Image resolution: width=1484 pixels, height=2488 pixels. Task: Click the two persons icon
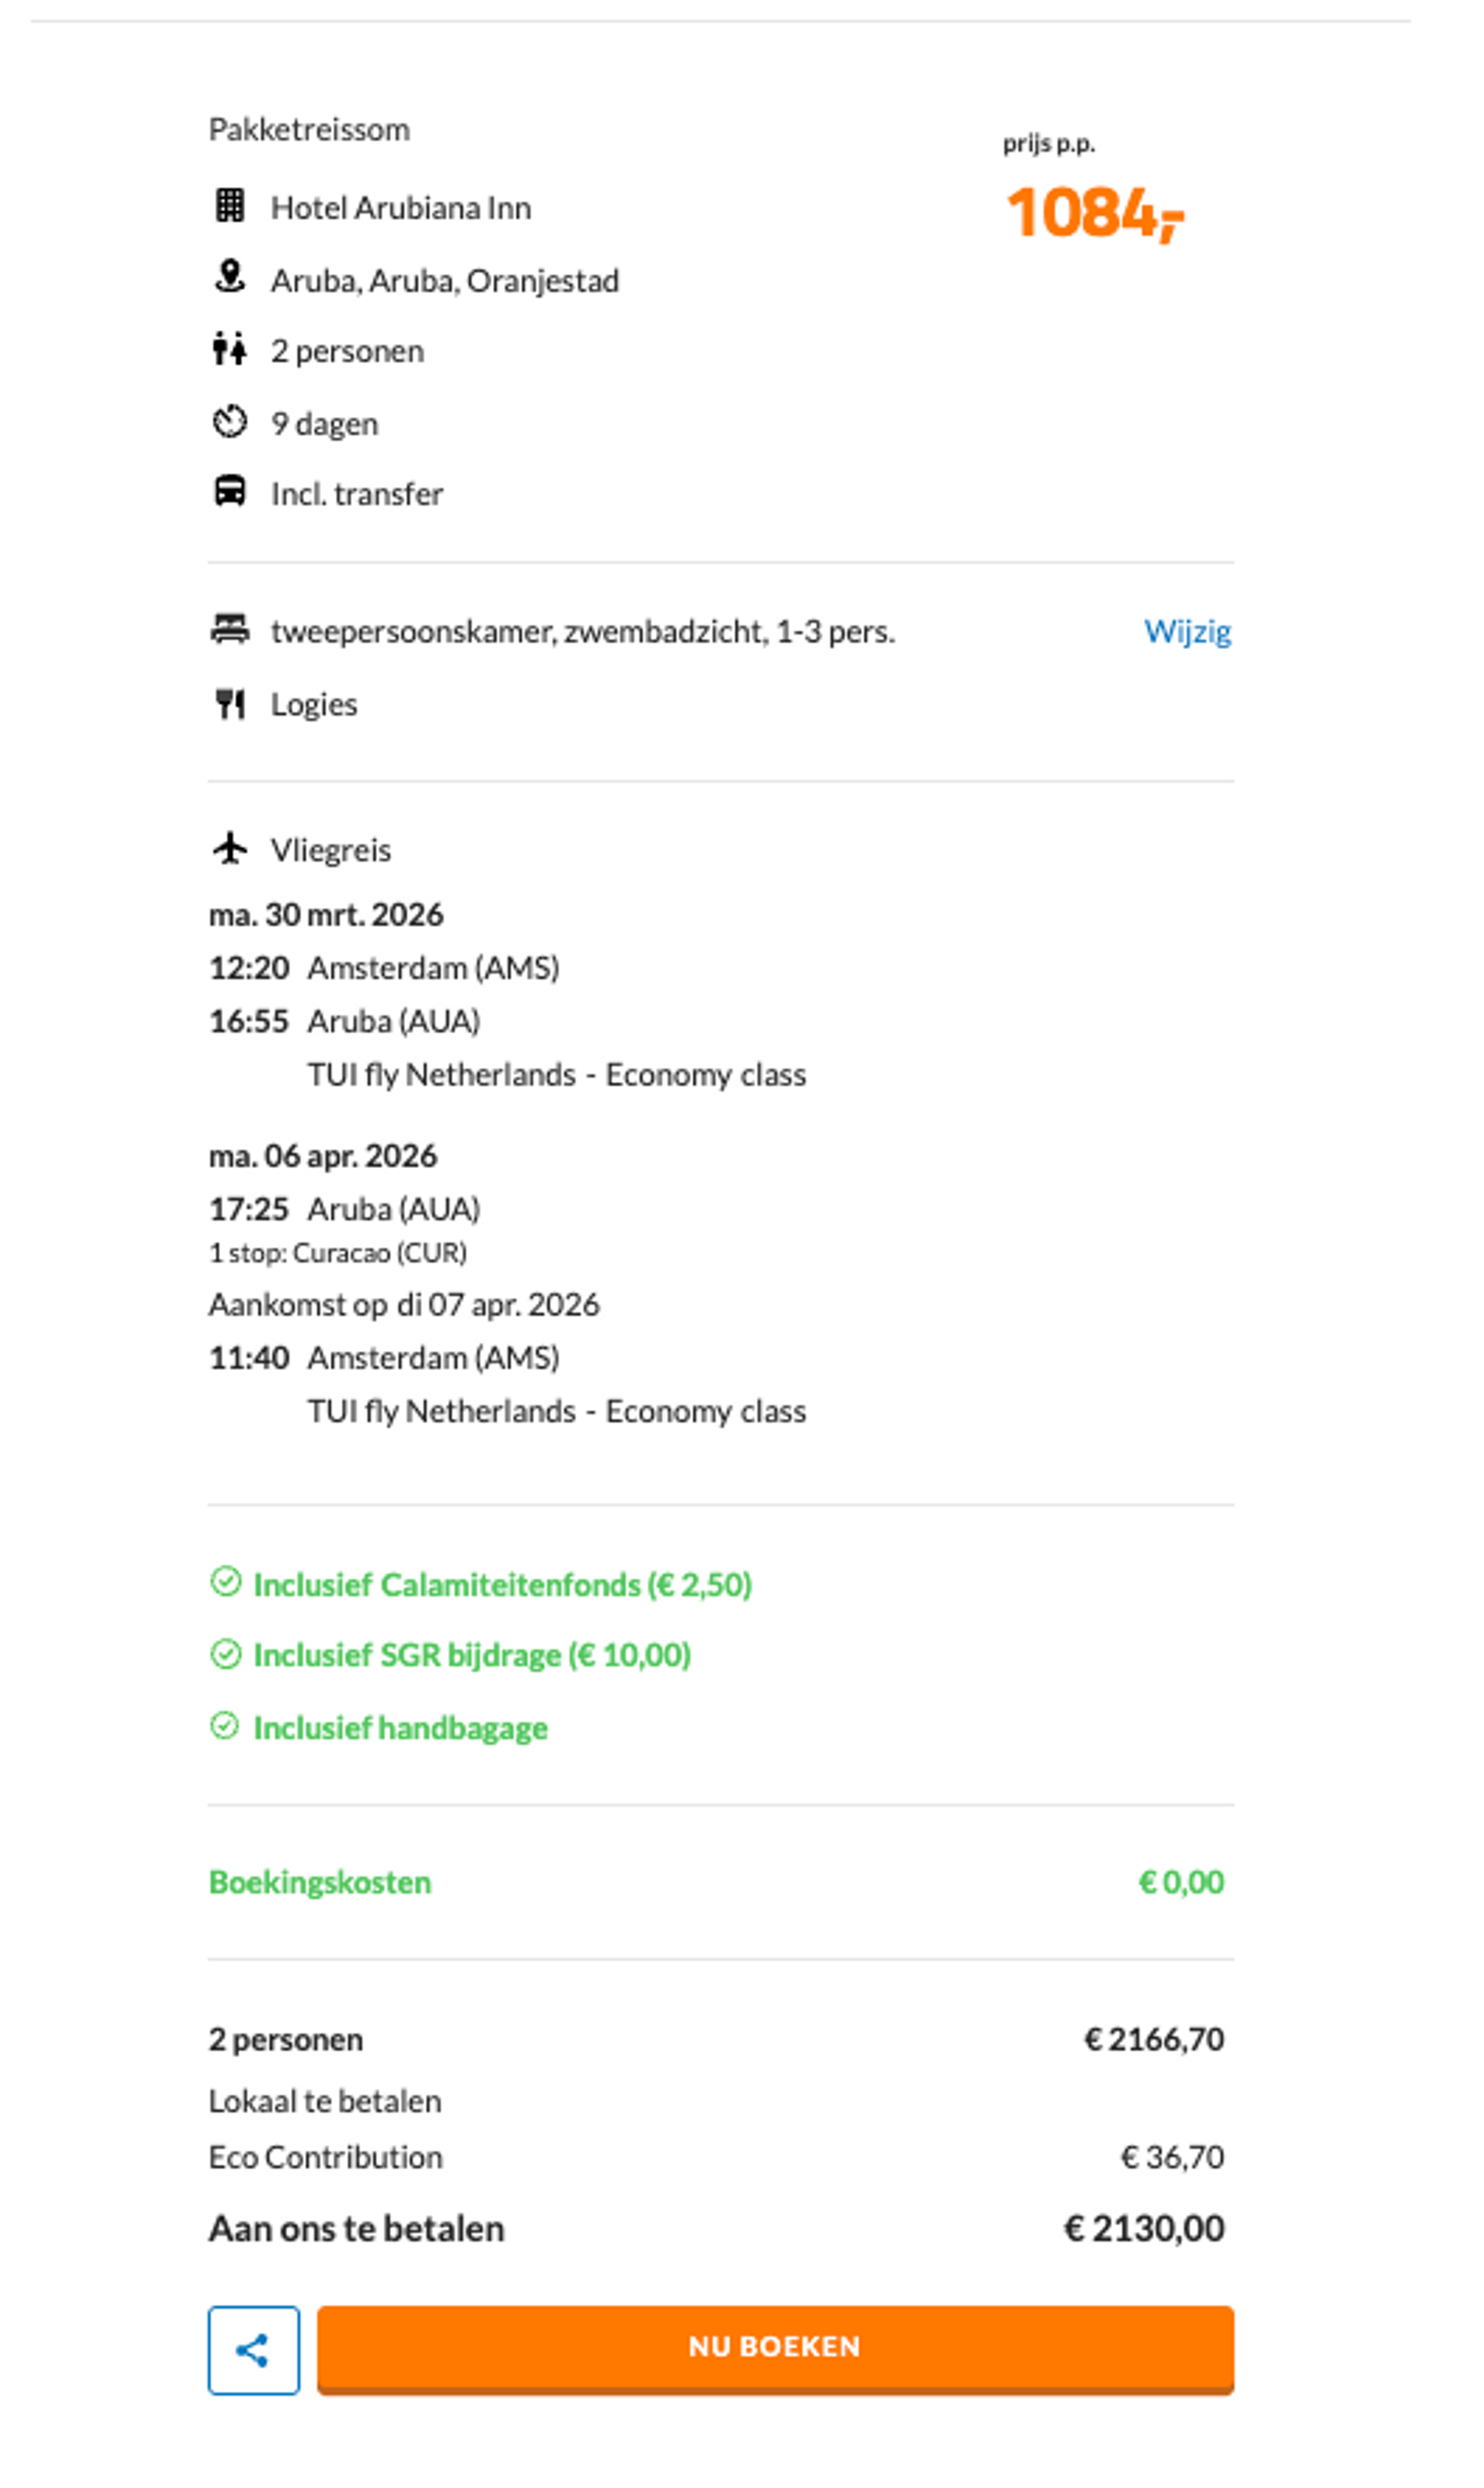tap(229, 349)
